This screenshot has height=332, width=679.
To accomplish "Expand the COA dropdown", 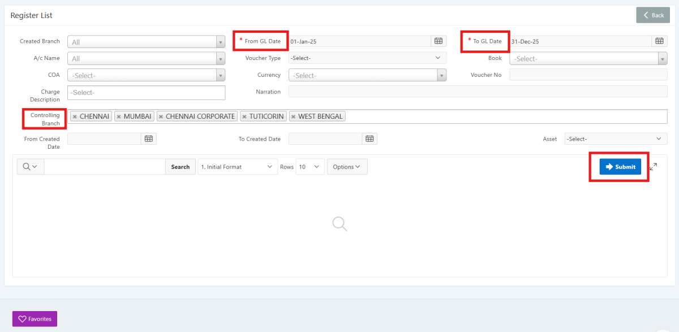I will [x=221, y=75].
